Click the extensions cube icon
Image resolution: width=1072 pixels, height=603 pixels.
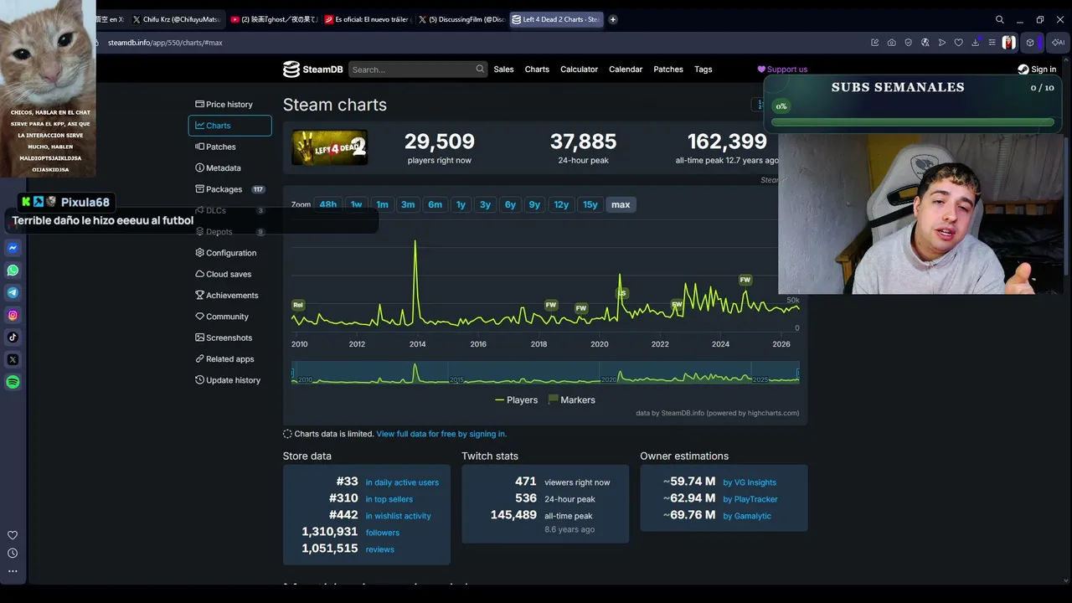1030,43
